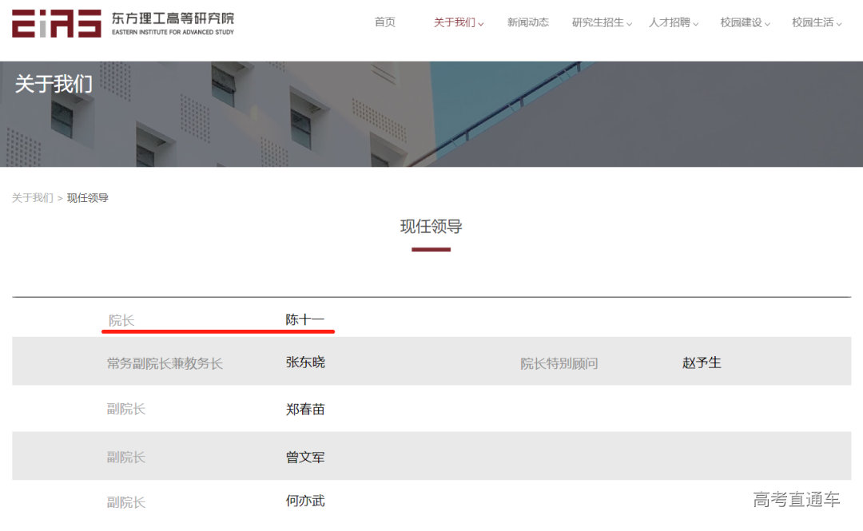Click the 现任领导 page heading
Viewport: 863px width, 531px height.
[x=431, y=227]
